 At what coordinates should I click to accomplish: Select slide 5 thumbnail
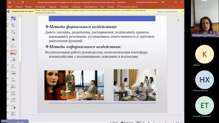[x=13, y=45]
